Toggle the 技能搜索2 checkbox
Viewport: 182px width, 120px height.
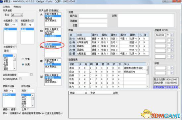coord(33,21)
